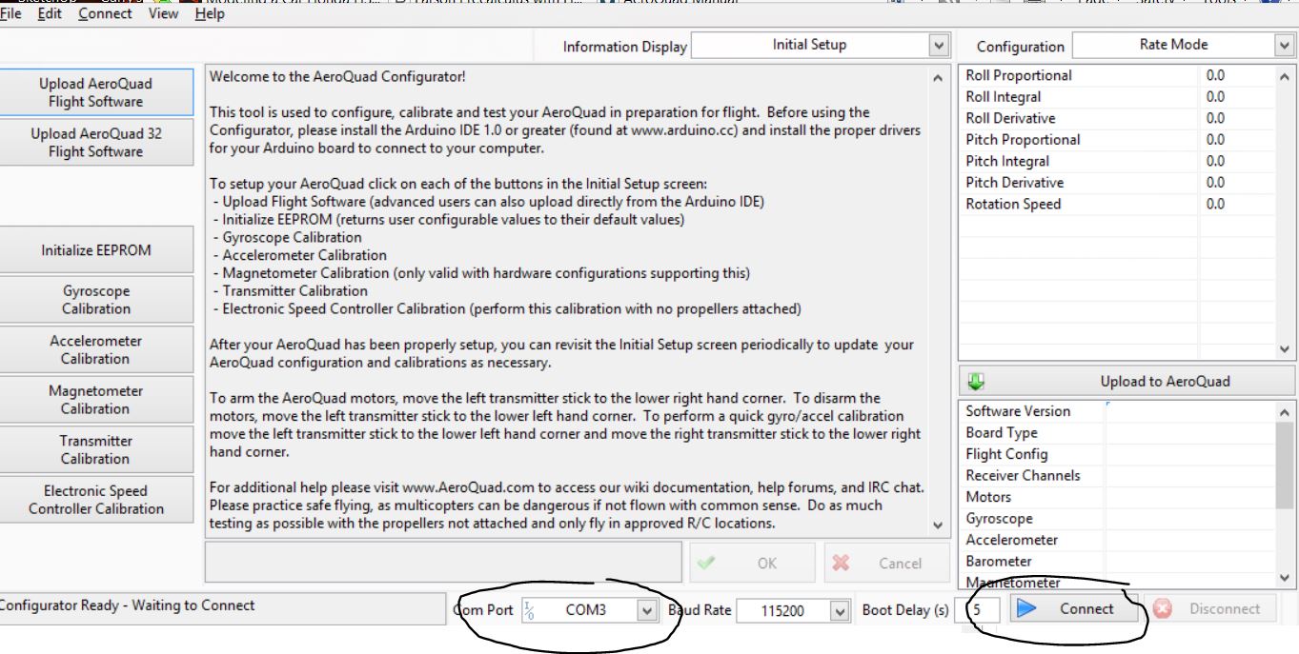Viewport: 1299px width, 654px height.
Task: Click Upload AeroQuad Flight Software button
Action: (95, 92)
